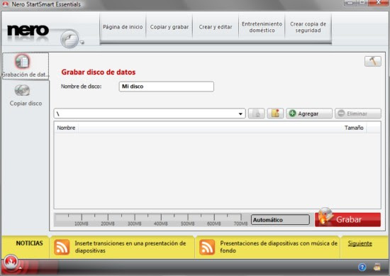Click the bottom-right drive tray icon
Viewport: 390px width, 276px height.
click(x=377, y=267)
